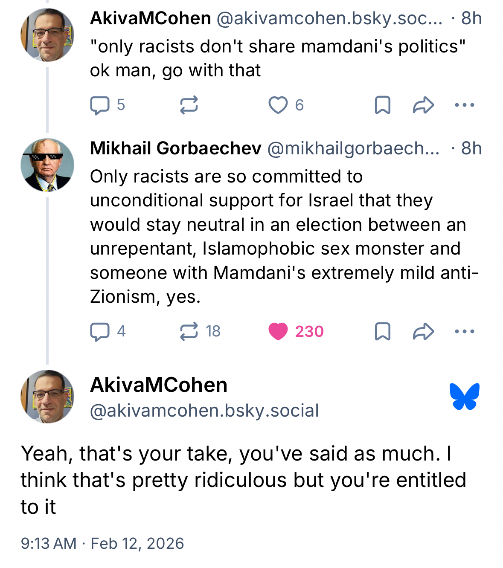Like AkivaMCohen's first post
503x568 pixels.
click(278, 105)
